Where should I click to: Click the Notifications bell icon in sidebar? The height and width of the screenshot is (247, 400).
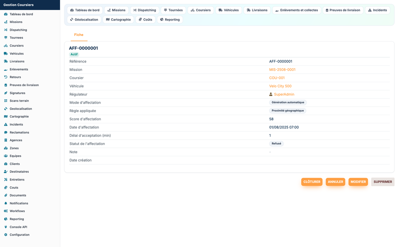pos(6,203)
